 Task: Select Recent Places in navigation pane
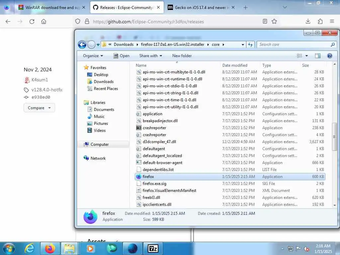pos(106,88)
